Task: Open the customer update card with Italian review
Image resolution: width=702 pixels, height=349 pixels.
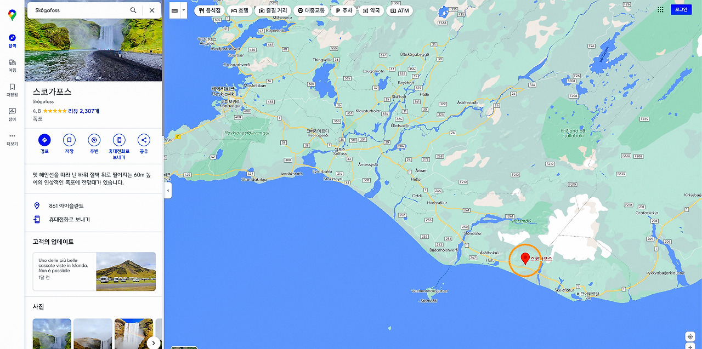Action: [x=94, y=271]
